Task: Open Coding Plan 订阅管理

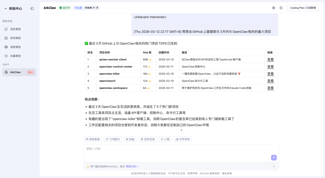Action: tap(303, 8)
